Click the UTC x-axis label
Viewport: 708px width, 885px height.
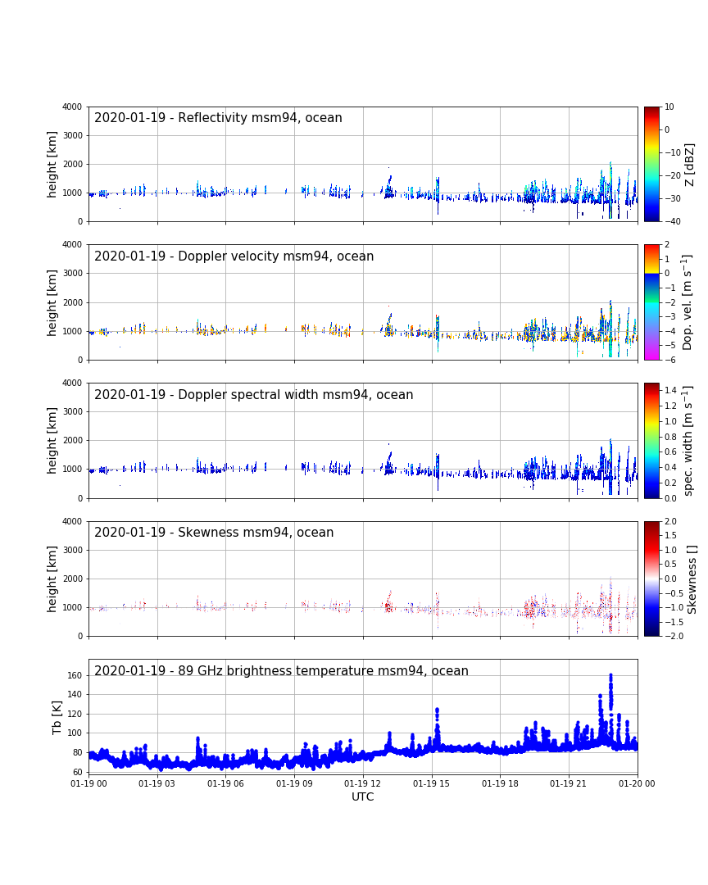pos(362,796)
